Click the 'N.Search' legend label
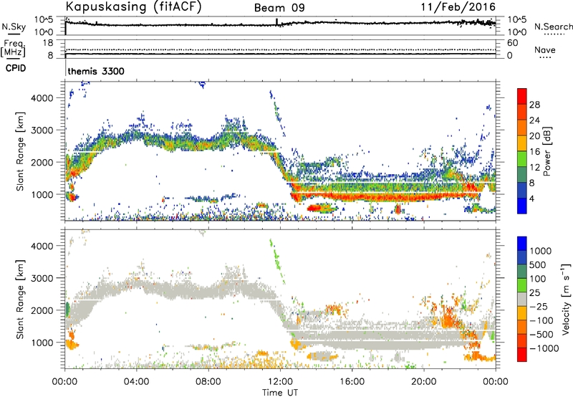The image size is (573, 397). 554,27
